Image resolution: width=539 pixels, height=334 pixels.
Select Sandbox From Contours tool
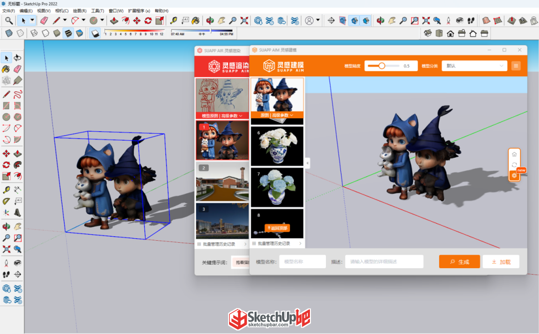486,20
